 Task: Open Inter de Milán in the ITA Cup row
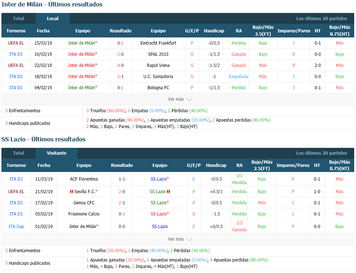[83, 227]
